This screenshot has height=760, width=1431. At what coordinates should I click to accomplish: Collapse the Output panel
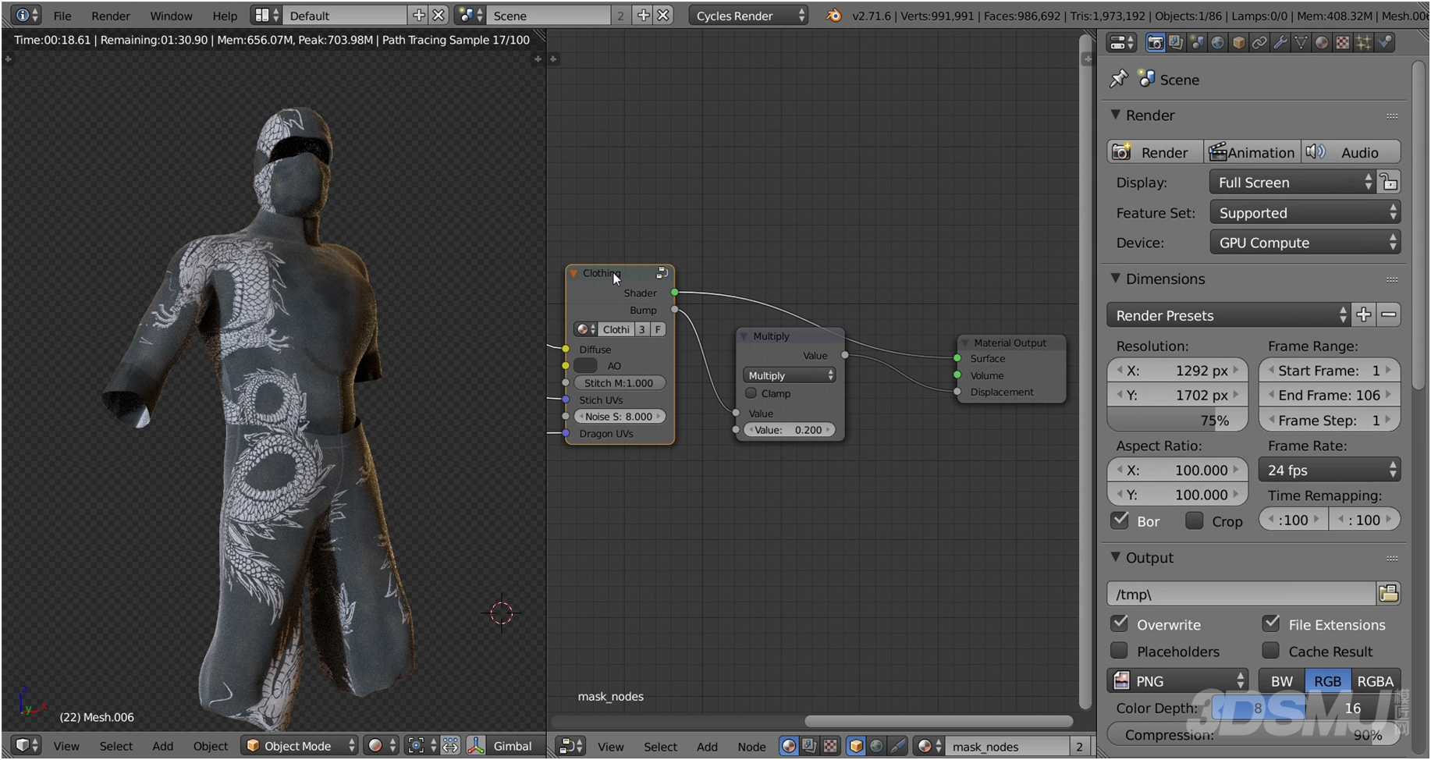1116,557
